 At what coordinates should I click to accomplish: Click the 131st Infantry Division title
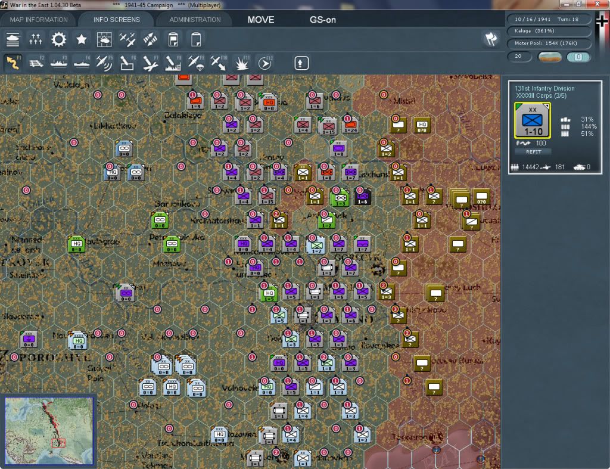tap(544, 88)
